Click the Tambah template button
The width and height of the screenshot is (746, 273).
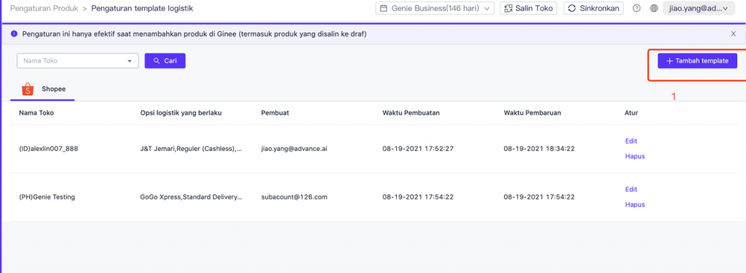click(x=697, y=61)
